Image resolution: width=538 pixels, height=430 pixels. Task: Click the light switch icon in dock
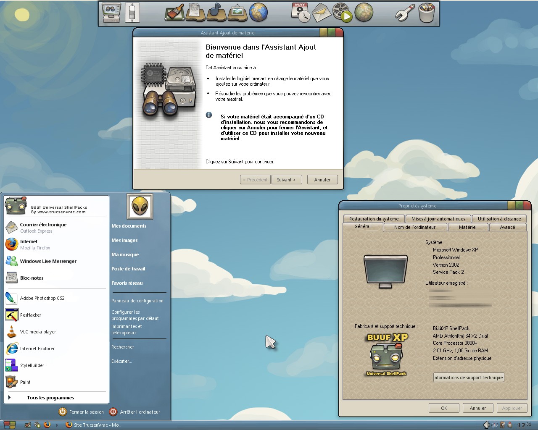(x=132, y=13)
